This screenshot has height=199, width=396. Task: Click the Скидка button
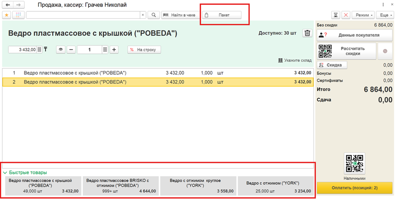click(332, 65)
